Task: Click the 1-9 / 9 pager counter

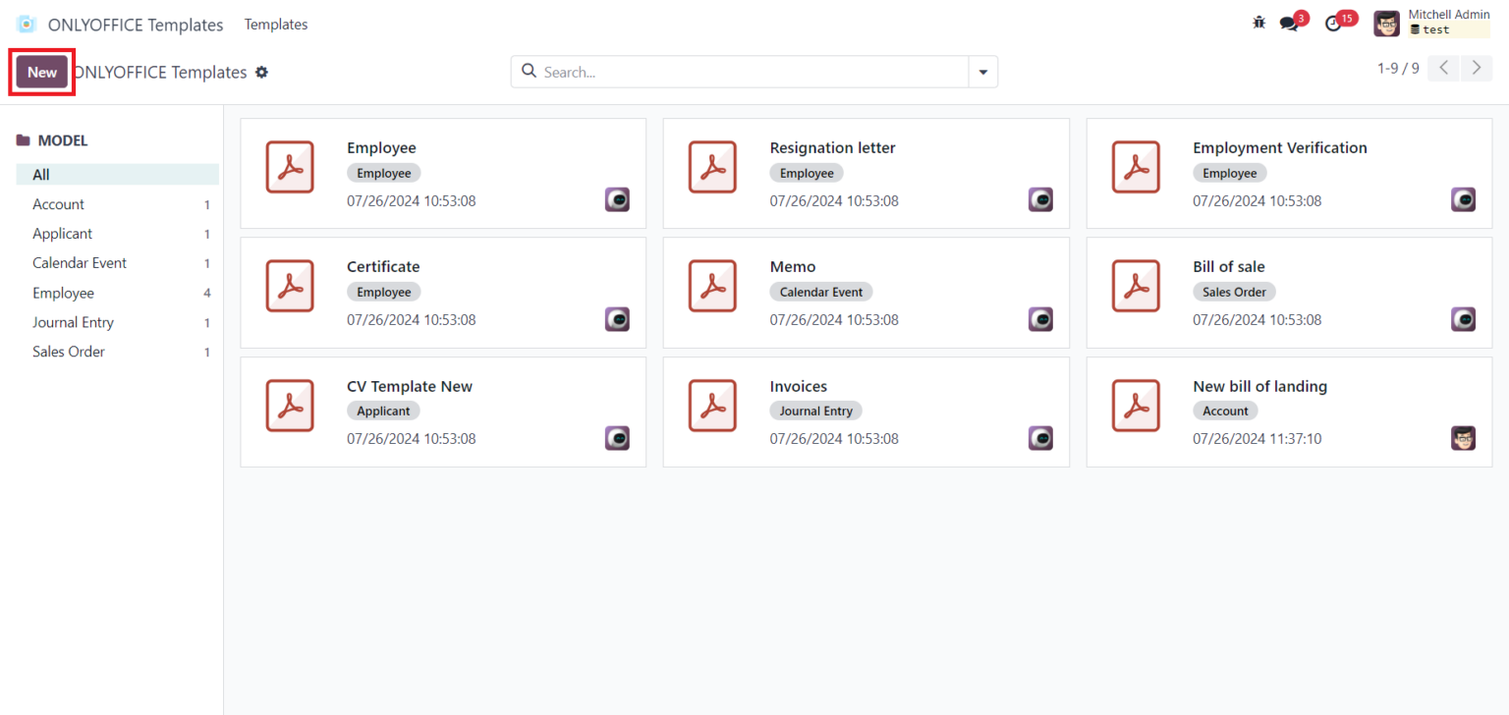Action: (x=1398, y=68)
